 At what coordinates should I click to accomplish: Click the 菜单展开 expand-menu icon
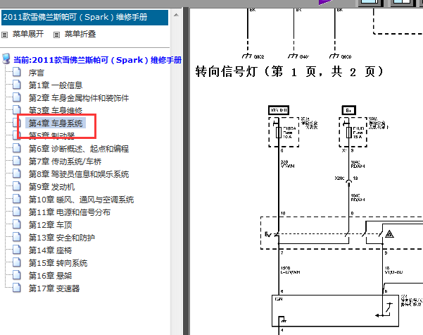[5, 35]
